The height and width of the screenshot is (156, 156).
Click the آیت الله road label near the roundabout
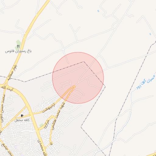pyautogui.click(x=7, y=88)
